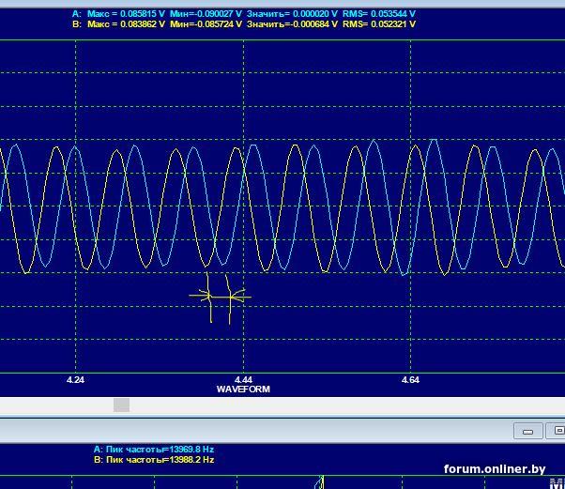
Task: Click the 4.64 time axis label
Action: coord(410,380)
